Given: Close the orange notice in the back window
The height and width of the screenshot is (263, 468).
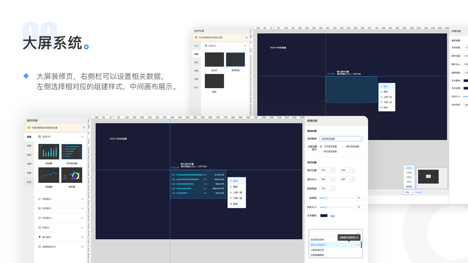Looking at the screenshot, I should pyautogui.click(x=246, y=38).
